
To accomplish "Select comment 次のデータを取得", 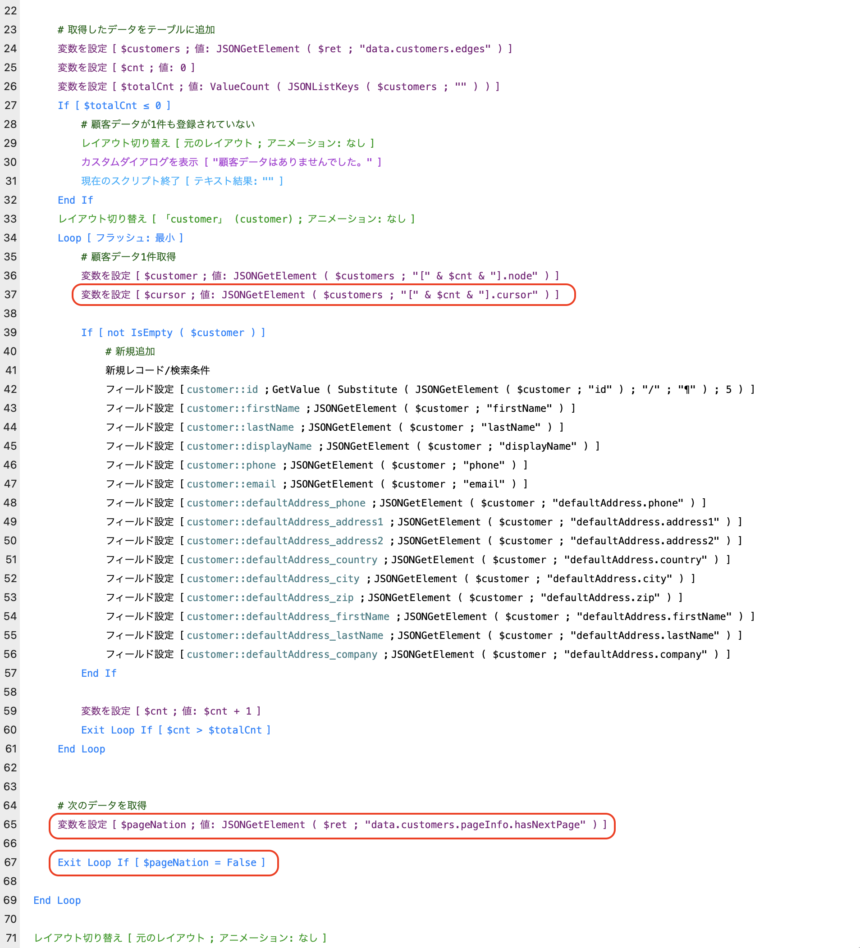I will [102, 806].
